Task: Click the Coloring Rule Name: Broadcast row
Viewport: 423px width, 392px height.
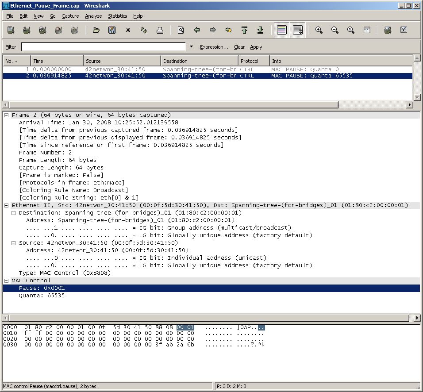Action: (73, 190)
